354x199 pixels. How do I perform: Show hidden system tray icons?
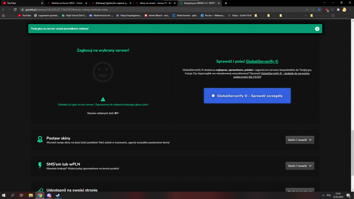point(323,195)
